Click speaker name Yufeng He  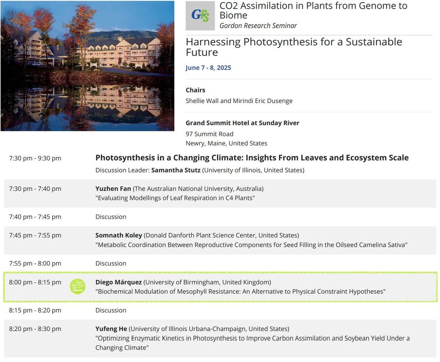tap(111, 329)
